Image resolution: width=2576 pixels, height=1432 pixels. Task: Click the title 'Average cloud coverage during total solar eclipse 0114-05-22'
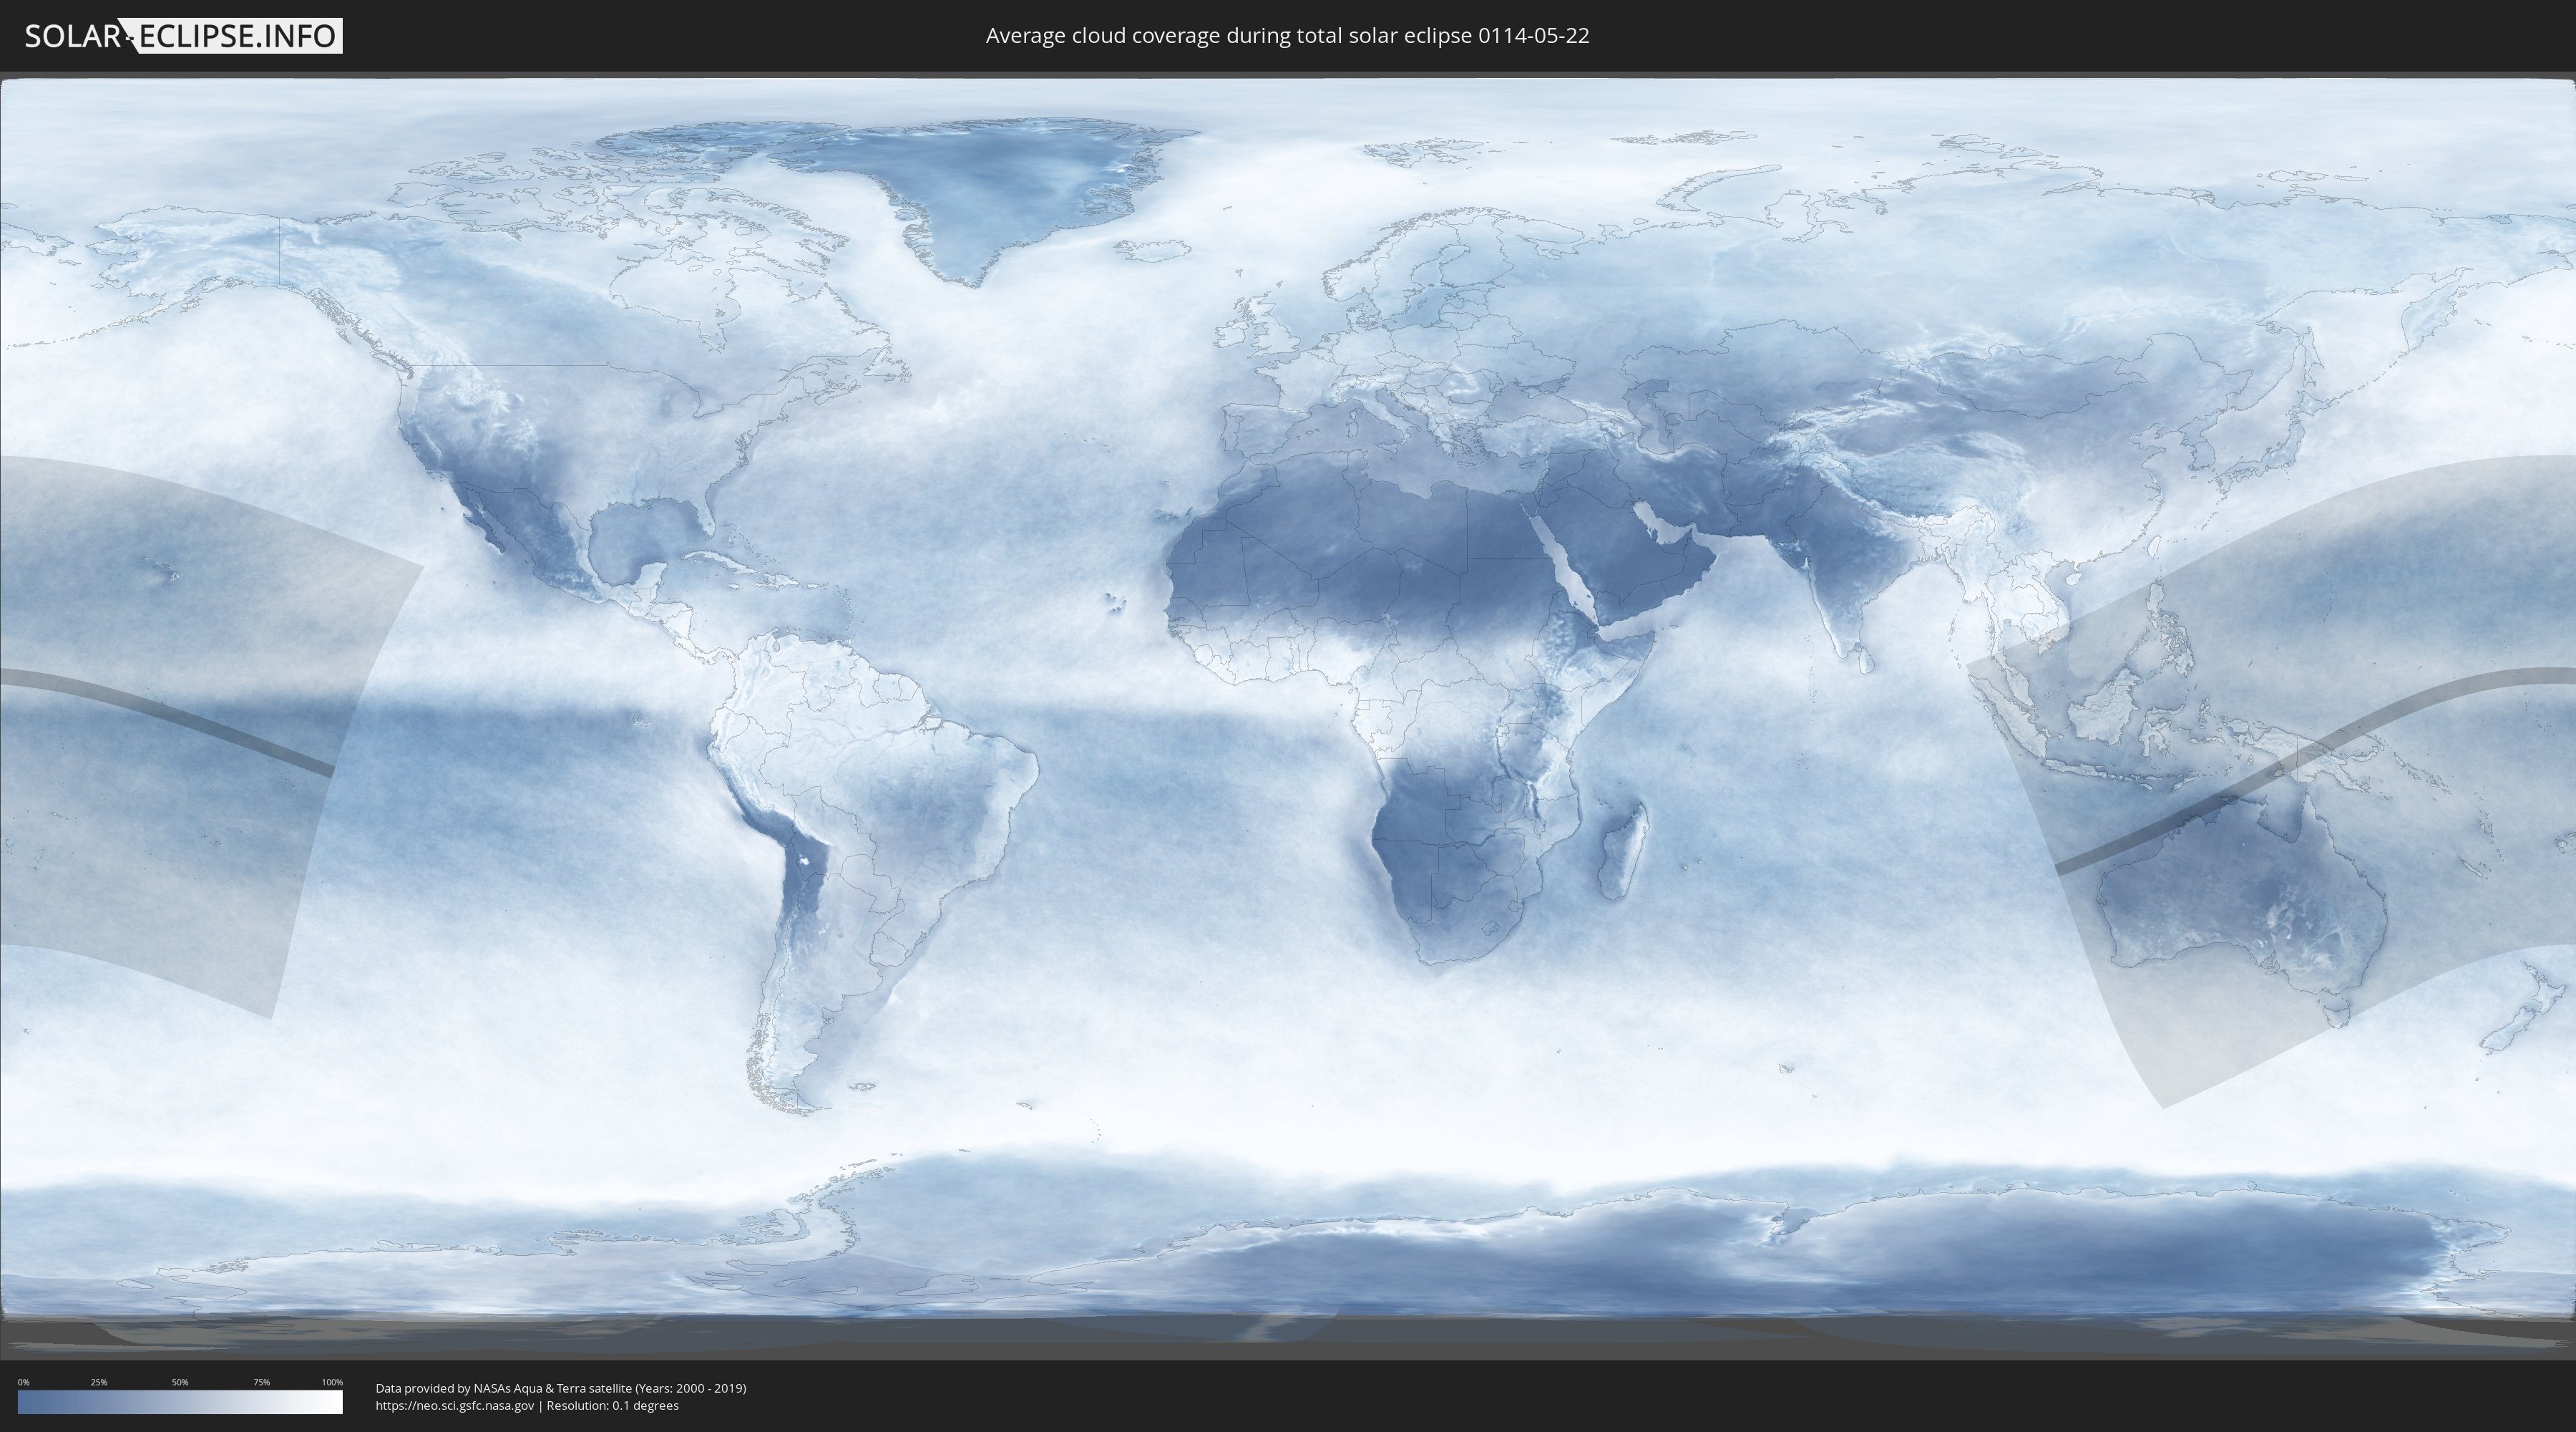pyautogui.click(x=1287, y=36)
